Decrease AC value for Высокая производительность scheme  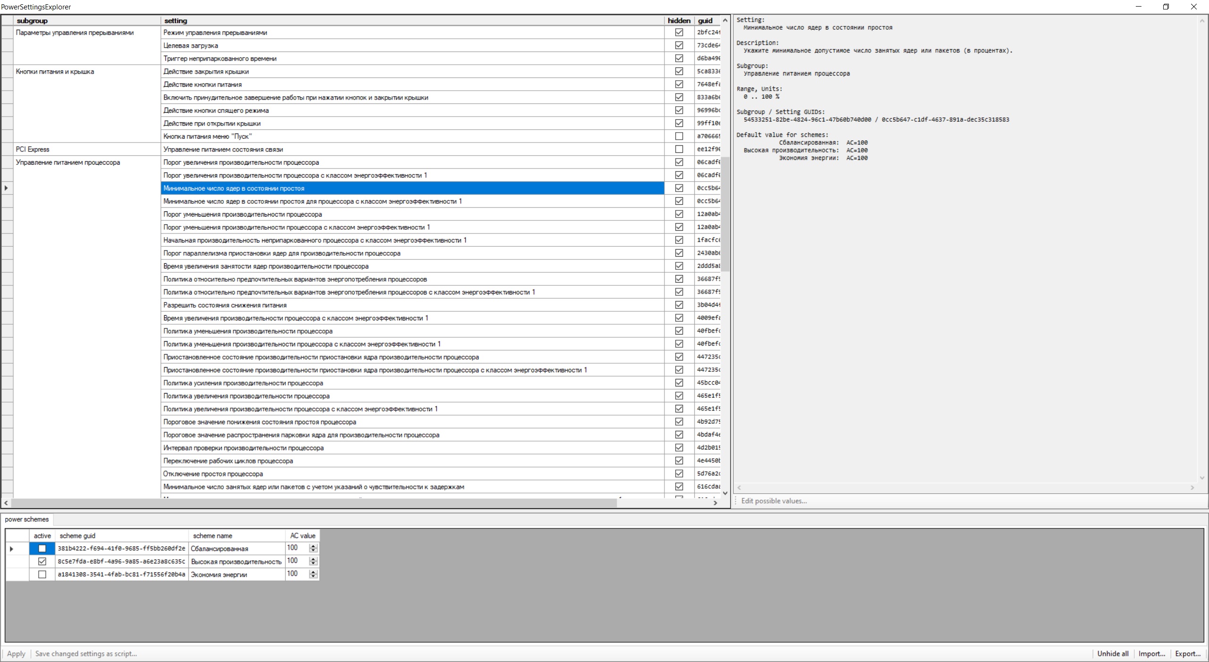pyautogui.click(x=313, y=563)
